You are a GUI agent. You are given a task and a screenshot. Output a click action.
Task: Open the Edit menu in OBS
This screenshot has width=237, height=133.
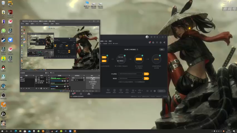coord(27,24)
